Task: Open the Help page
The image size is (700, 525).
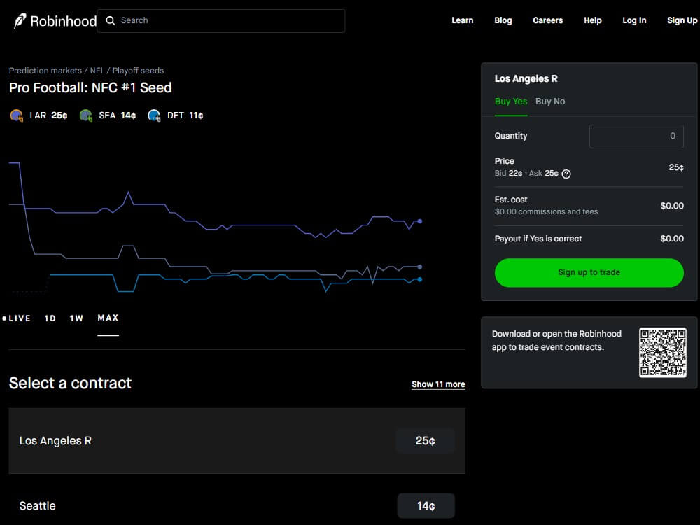Action: 593,20
